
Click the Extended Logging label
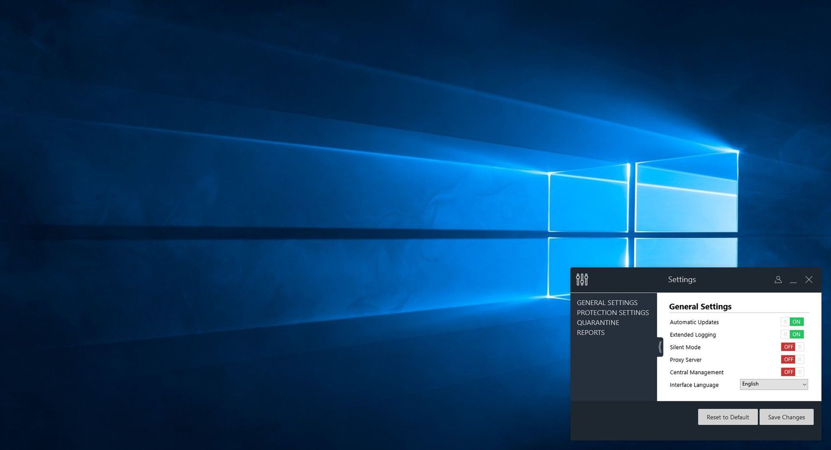693,335
